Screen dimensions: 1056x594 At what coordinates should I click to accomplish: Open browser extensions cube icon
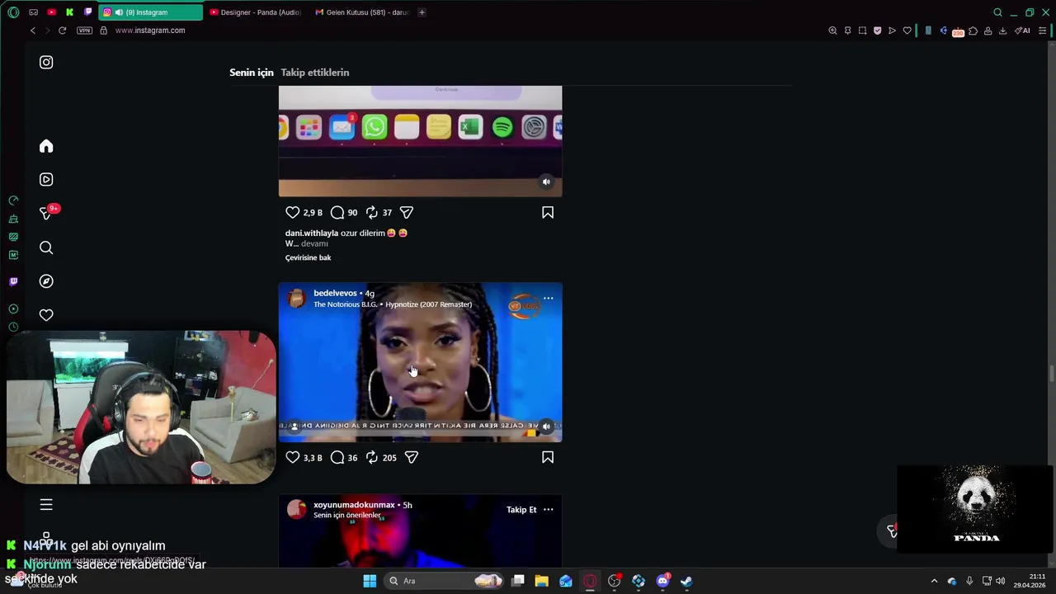pos(973,31)
